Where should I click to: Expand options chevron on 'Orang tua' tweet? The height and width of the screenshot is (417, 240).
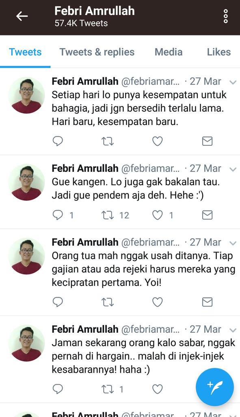[233, 244]
